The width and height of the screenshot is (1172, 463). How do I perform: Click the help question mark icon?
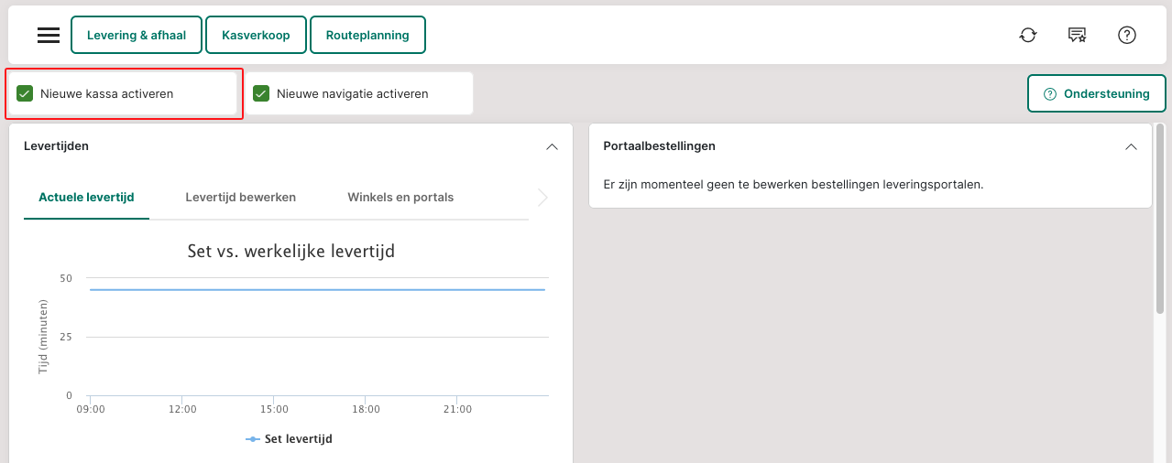pos(1127,35)
